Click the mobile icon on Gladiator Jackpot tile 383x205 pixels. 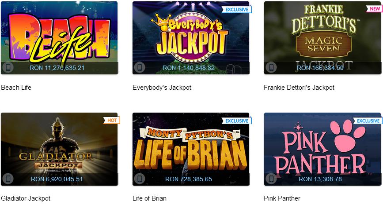(8, 179)
